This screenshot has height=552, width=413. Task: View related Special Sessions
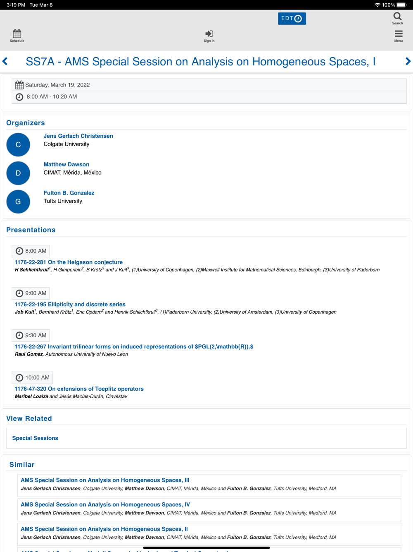35,438
